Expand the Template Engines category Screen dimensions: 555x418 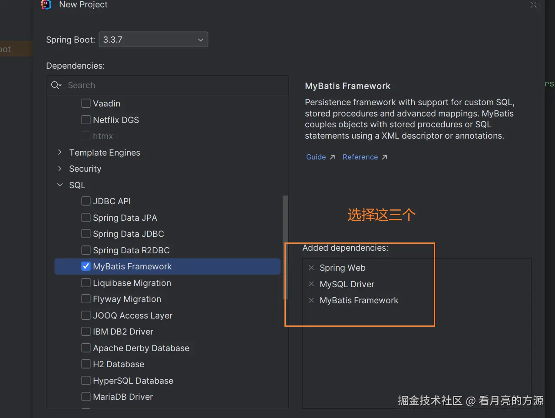(x=60, y=153)
